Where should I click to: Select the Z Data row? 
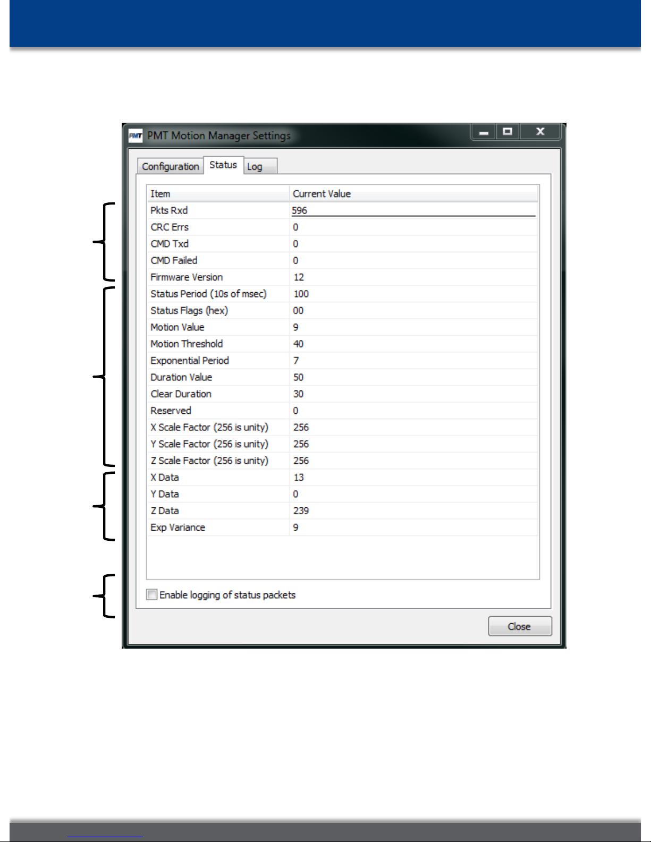point(343,511)
